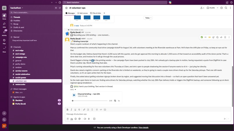Seek on the audio progress slider
This screenshot has height=131, width=234.
tap(90, 101)
